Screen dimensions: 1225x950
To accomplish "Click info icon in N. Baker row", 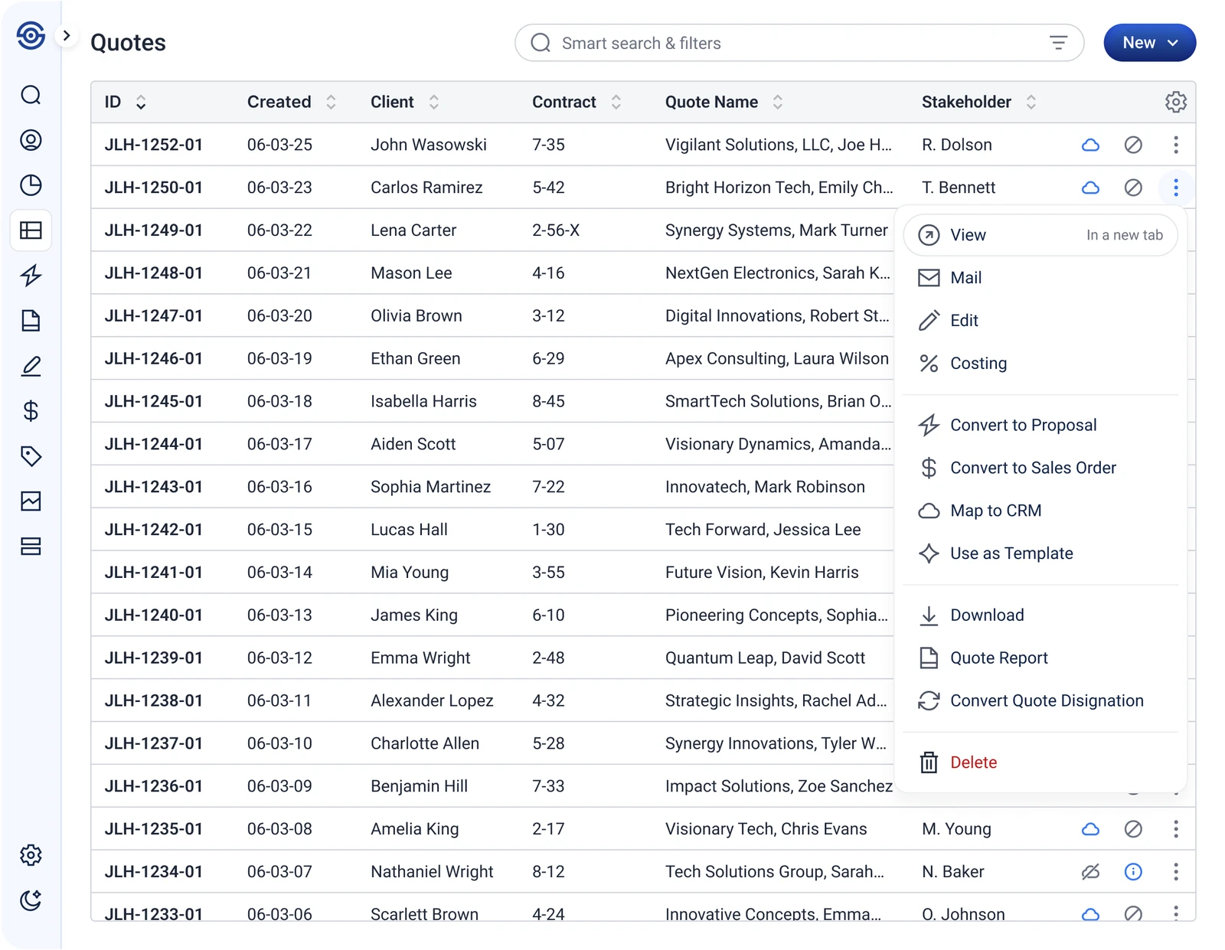I will [1133, 871].
